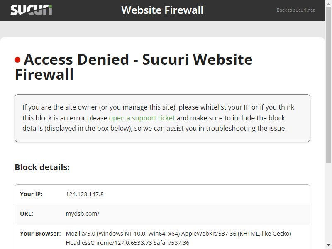
Task: Click the vertical scrollbar thumb
Action: click(x=328, y=85)
